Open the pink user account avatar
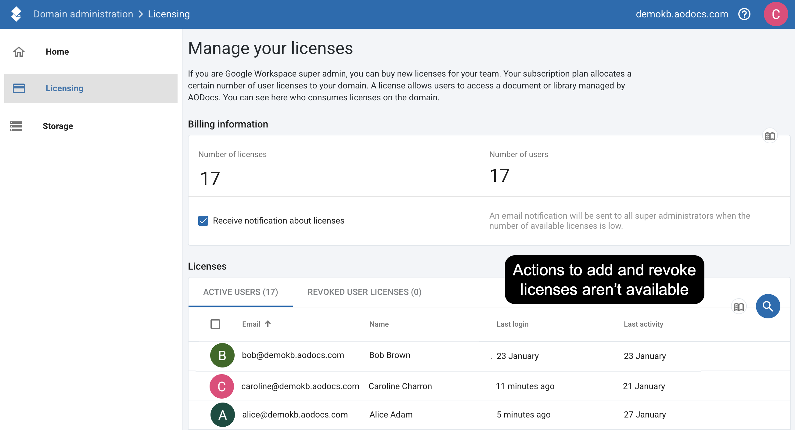Screen dimensions: 795x430 point(775,14)
